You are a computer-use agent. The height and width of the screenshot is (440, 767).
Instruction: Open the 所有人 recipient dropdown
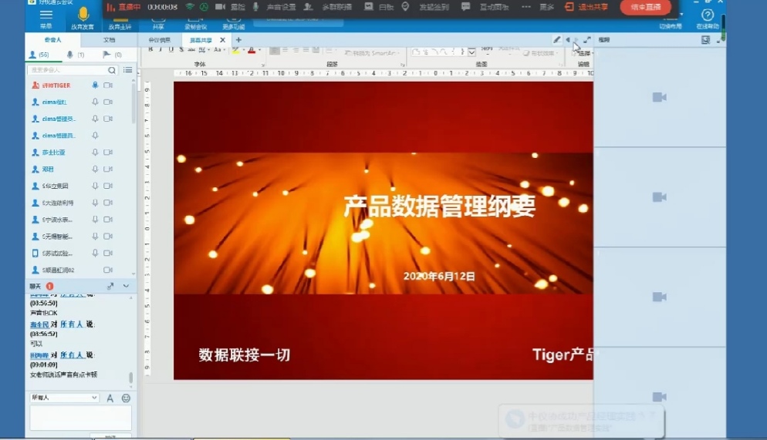pyautogui.click(x=64, y=398)
